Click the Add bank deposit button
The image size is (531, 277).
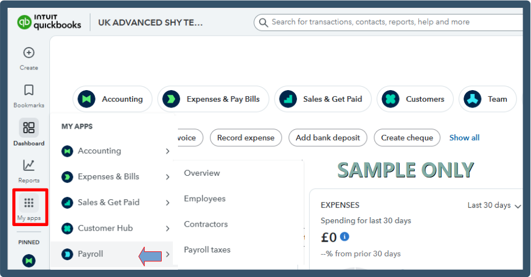coord(328,138)
